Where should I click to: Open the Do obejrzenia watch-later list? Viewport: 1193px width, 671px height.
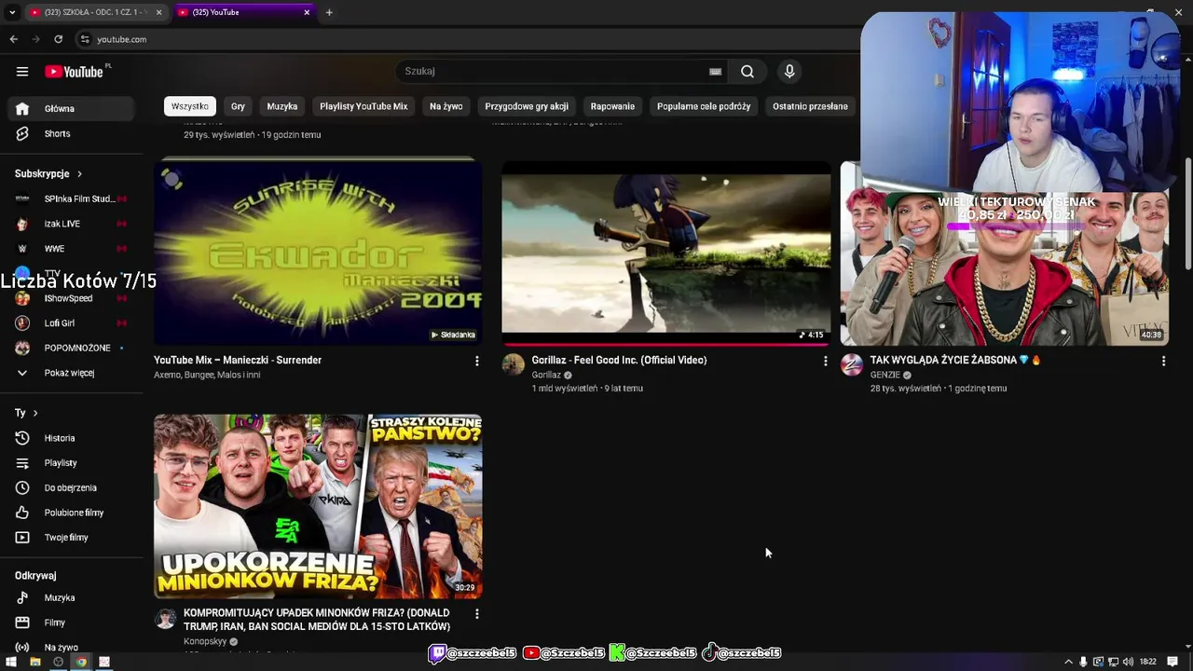tap(73, 487)
